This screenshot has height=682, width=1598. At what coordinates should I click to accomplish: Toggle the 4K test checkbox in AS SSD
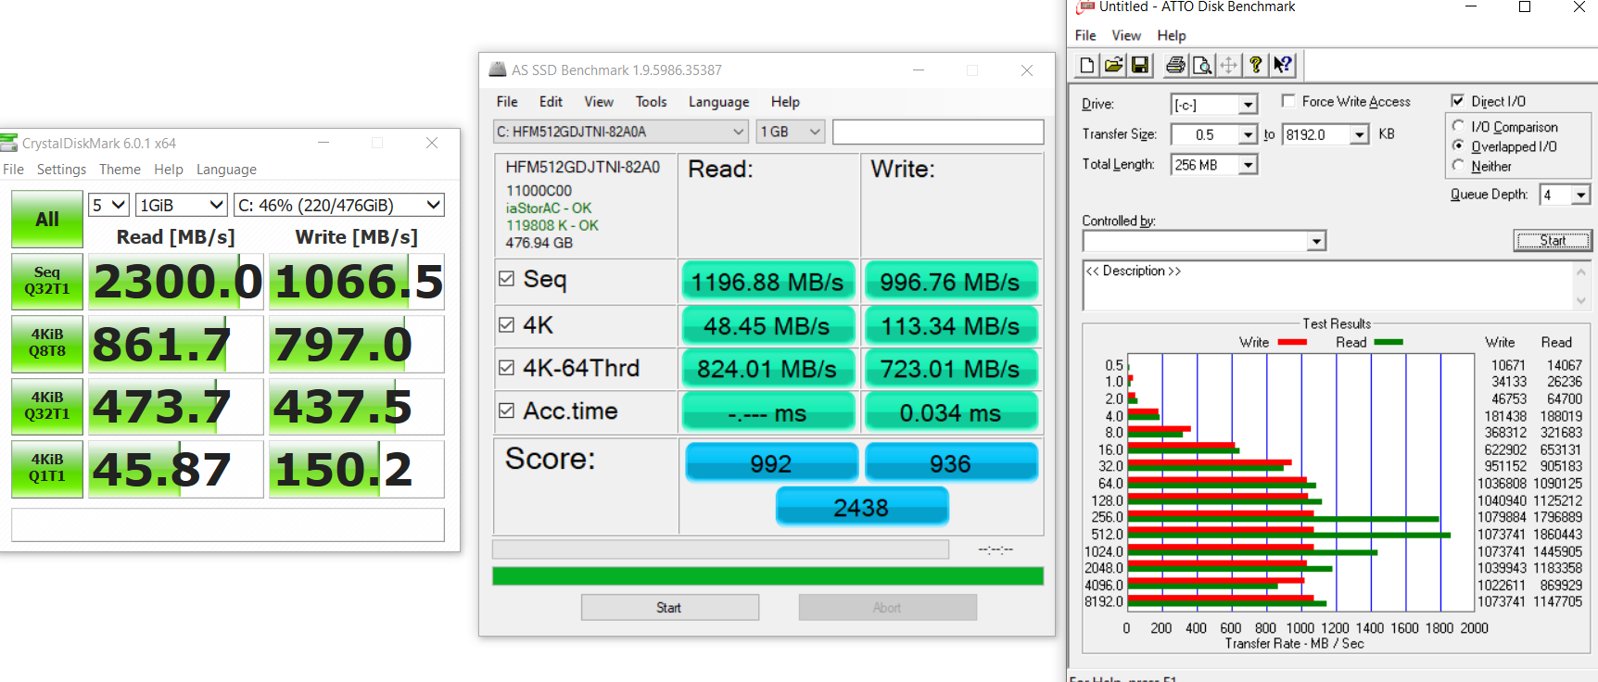coord(506,324)
